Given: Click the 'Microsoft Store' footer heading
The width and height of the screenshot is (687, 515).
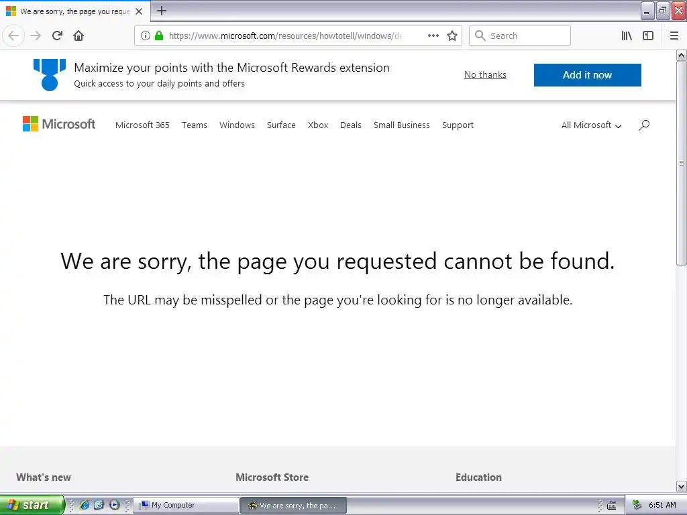Looking at the screenshot, I should tap(272, 477).
